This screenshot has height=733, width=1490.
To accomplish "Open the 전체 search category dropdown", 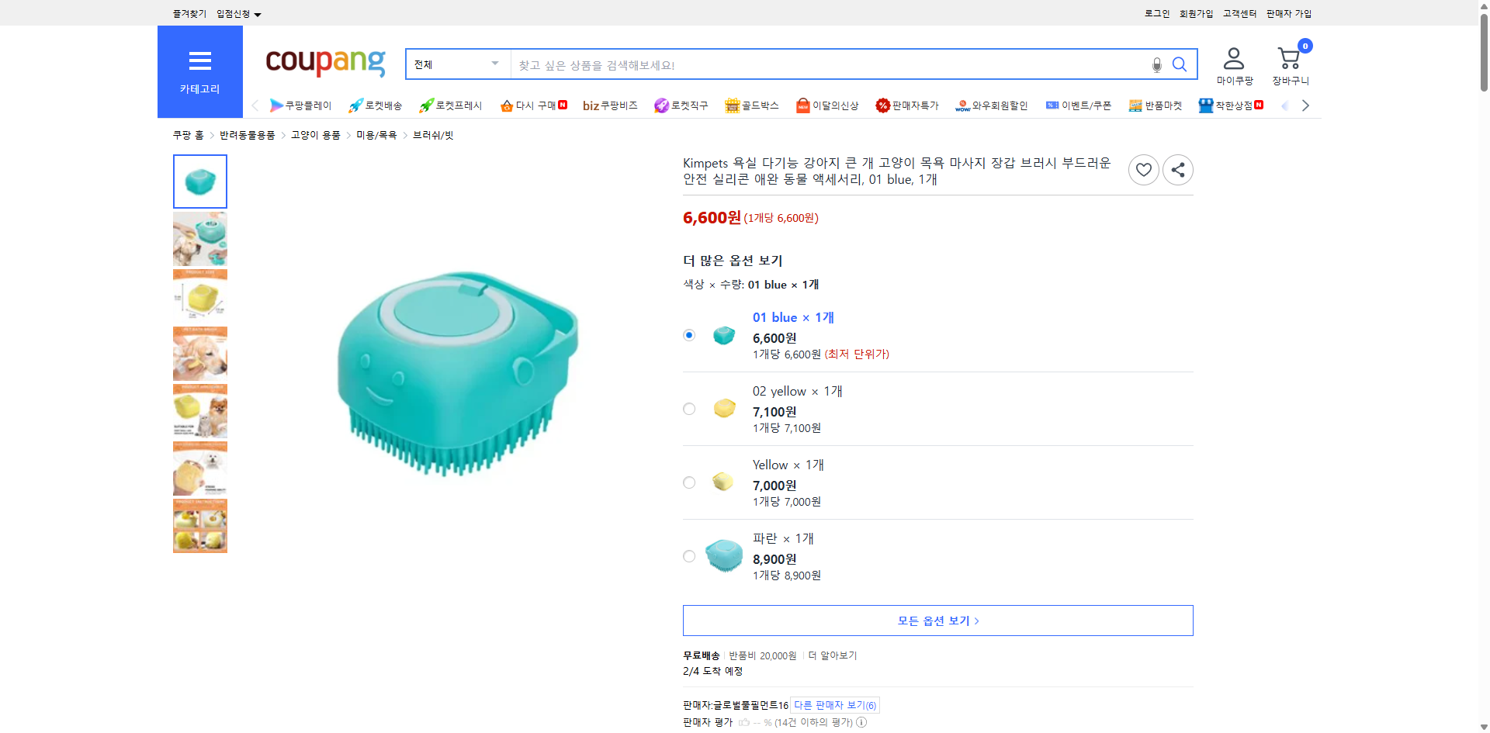I will (456, 64).
